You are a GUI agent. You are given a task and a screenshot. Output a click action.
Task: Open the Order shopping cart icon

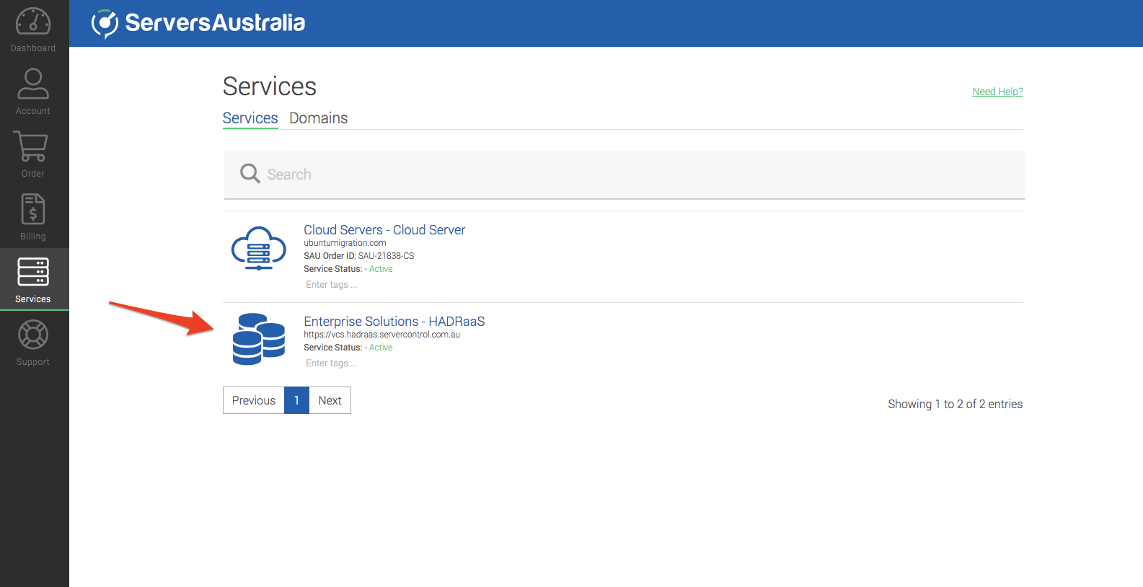(x=32, y=147)
